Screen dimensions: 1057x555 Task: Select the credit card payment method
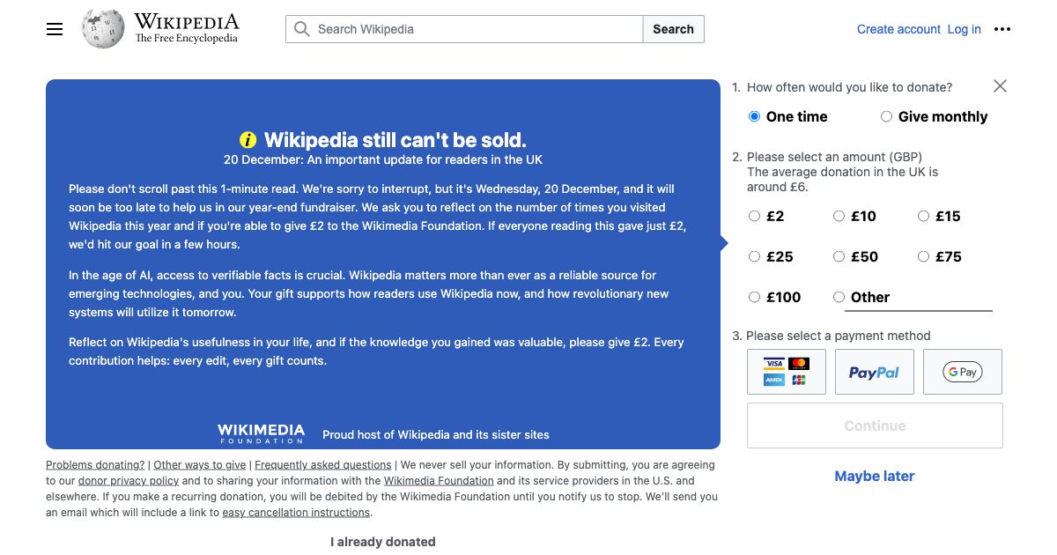tap(786, 371)
